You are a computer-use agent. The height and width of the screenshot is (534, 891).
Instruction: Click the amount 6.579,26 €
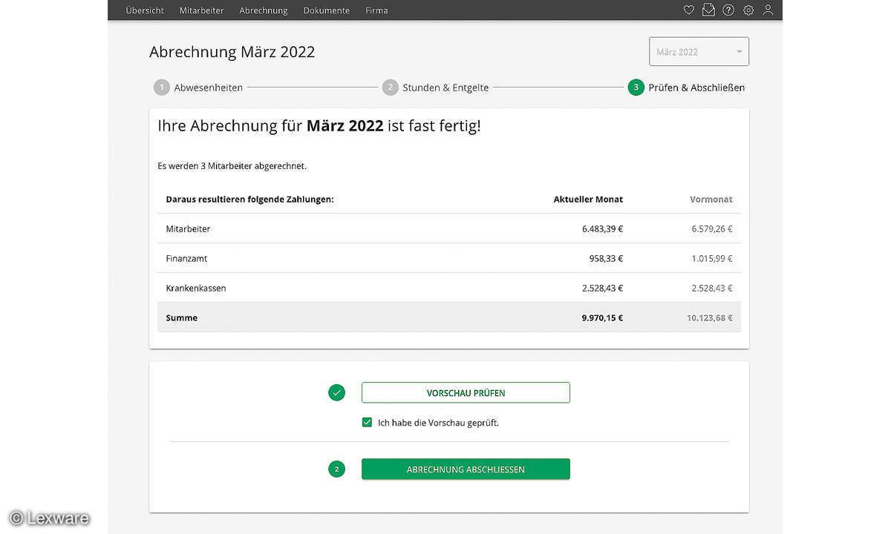click(x=712, y=228)
